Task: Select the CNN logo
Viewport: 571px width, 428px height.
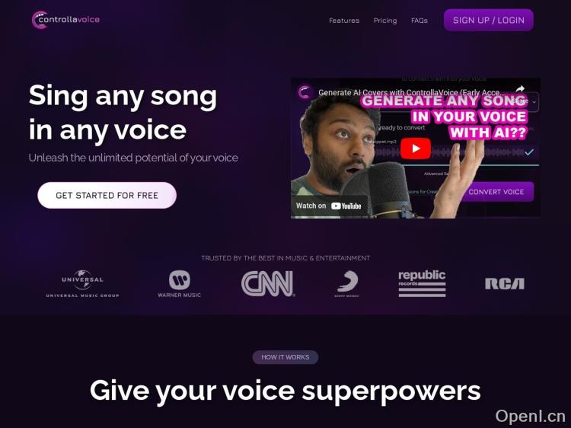Action: pos(268,283)
